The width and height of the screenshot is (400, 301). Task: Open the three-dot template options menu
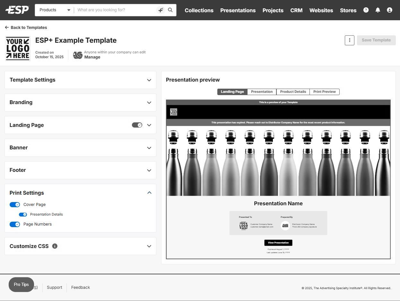coord(349,40)
